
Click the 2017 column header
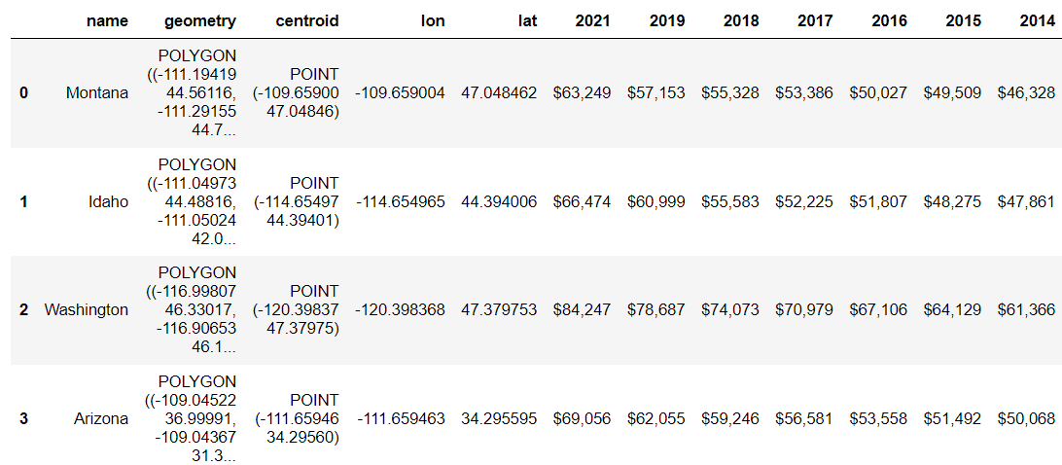(x=815, y=20)
